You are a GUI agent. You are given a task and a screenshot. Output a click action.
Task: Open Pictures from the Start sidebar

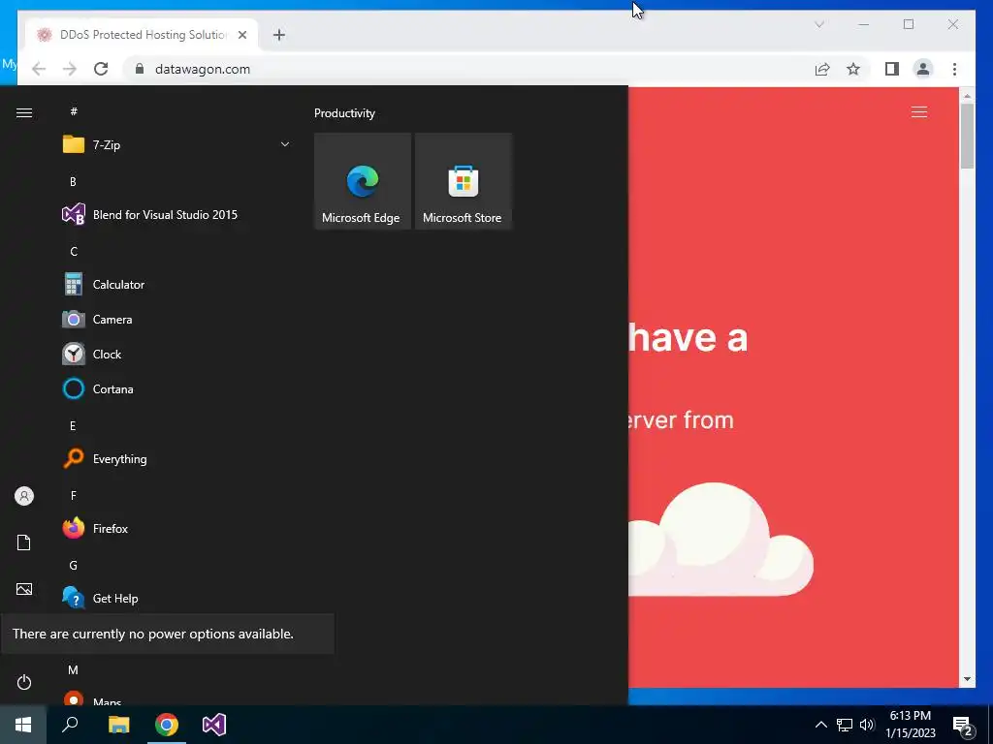24,589
